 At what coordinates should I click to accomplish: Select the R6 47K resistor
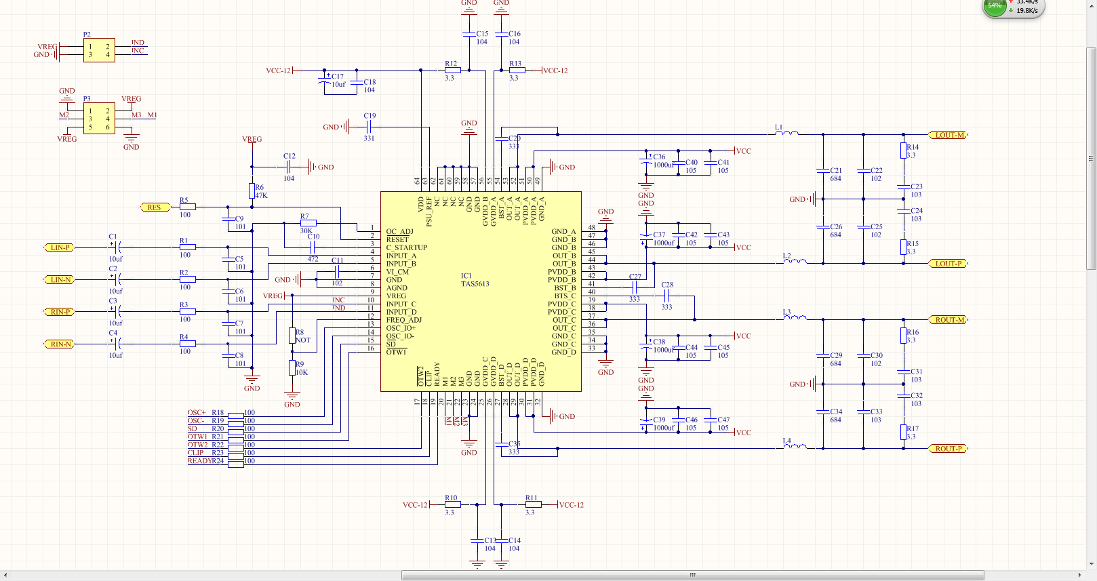click(252, 191)
